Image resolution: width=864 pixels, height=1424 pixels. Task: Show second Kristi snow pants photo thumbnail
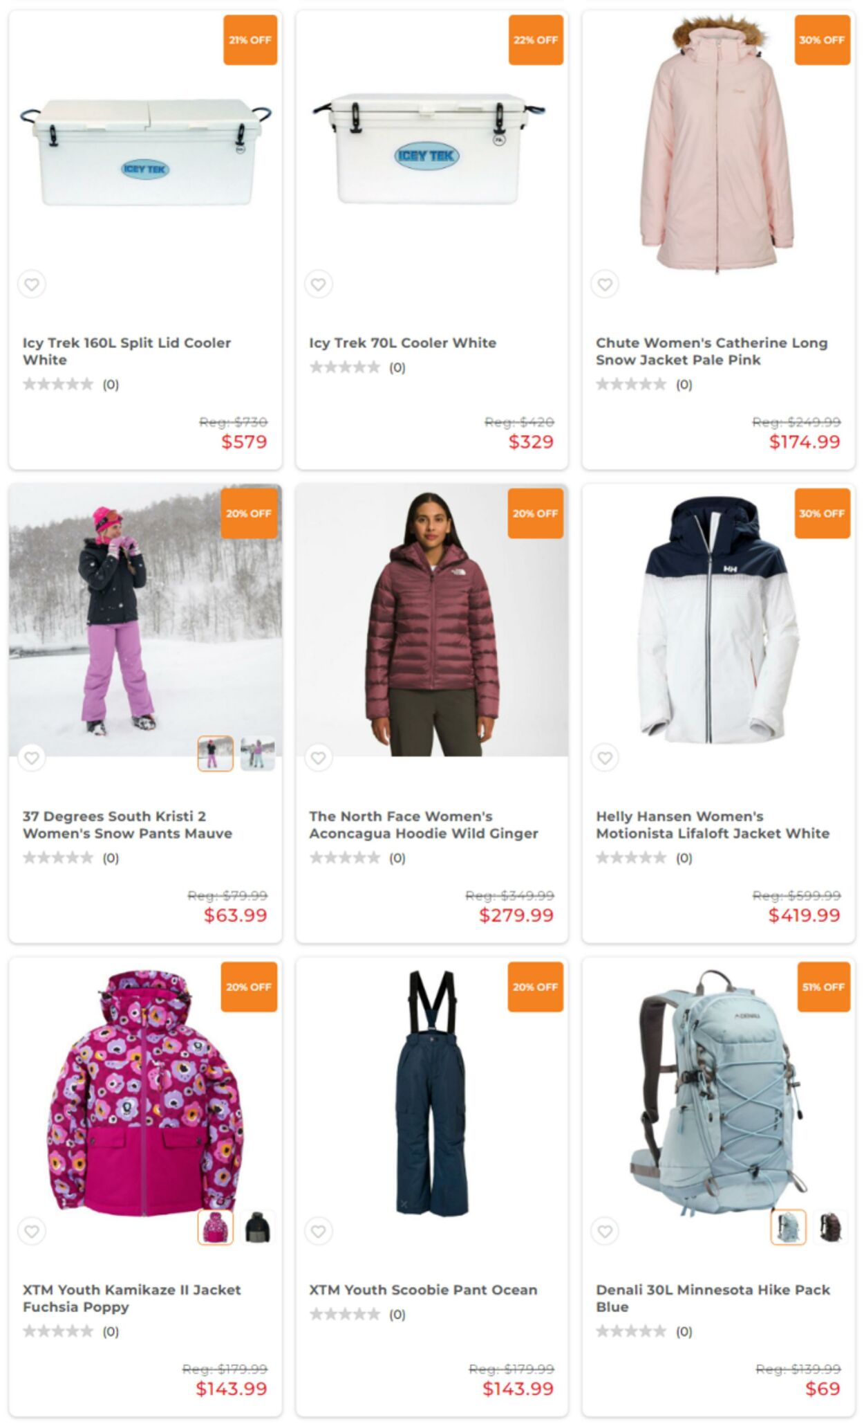[x=257, y=754]
